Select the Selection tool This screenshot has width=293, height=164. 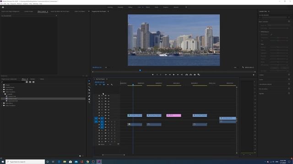click(x=89, y=81)
